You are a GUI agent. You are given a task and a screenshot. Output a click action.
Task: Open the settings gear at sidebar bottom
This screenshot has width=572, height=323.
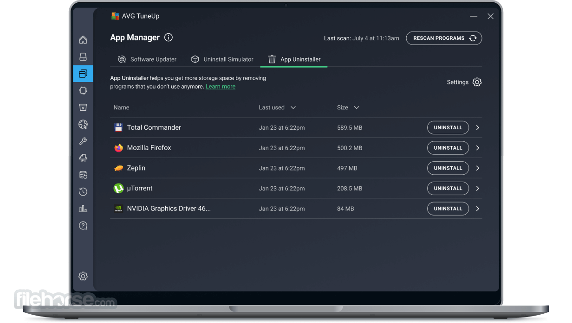coord(83,276)
